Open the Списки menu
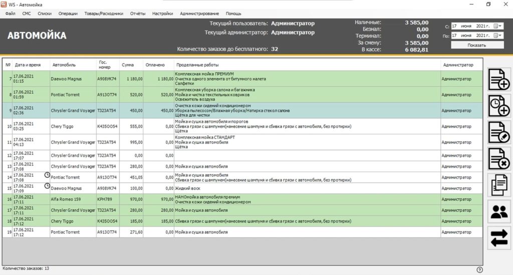The height and width of the screenshot is (275, 513). tap(45, 14)
